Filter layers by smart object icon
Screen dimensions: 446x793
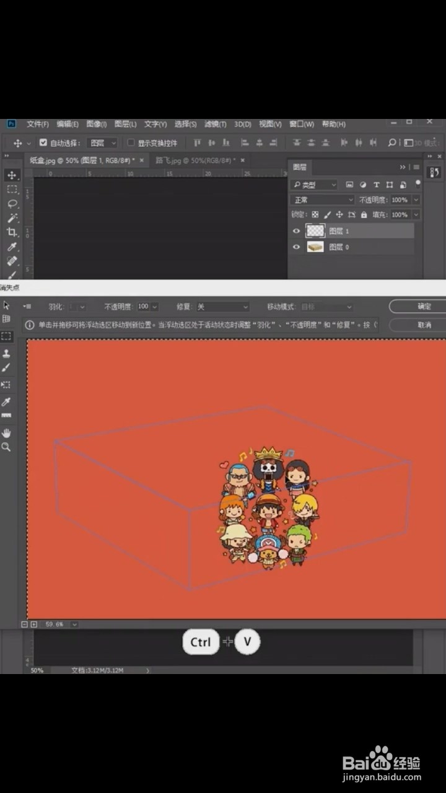(x=403, y=185)
